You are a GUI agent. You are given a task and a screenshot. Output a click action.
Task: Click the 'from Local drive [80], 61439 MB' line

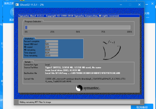[63, 70]
